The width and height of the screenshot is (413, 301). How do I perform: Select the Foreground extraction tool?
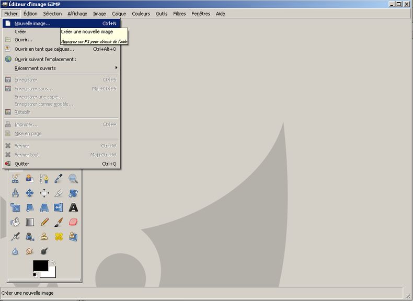click(x=30, y=179)
